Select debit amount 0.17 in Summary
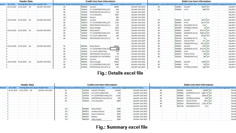Viewport: 236px width, 133px height. pyautogui.click(x=207, y=106)
